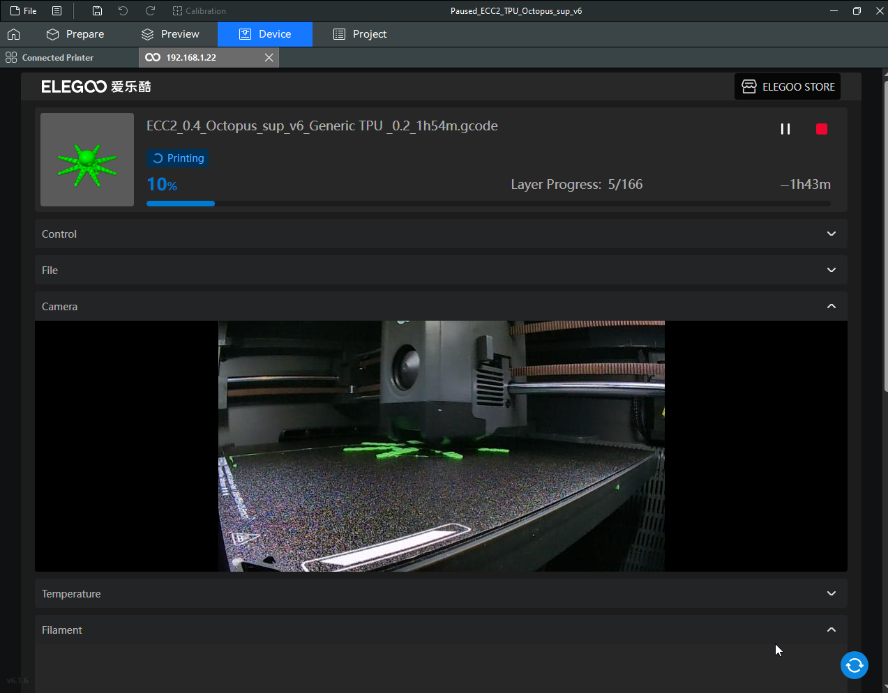This screenshot has width=888, height=693.
Task: Close the 192.168.1.22 printer tab
Action: [x=269, y=58]
